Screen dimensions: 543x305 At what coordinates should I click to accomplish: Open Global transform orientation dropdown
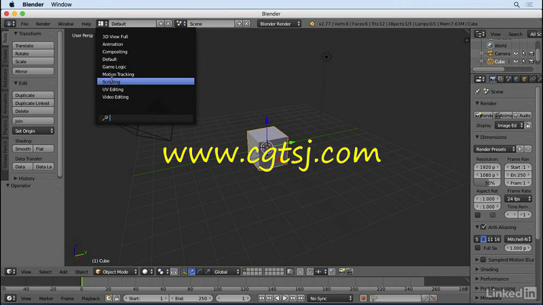point(226,272)
